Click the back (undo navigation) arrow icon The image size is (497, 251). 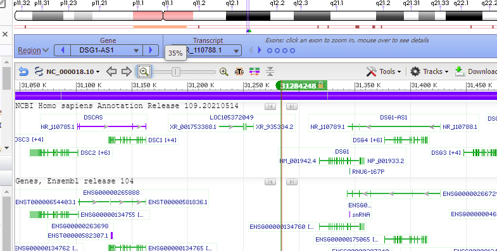coord(24,71)
